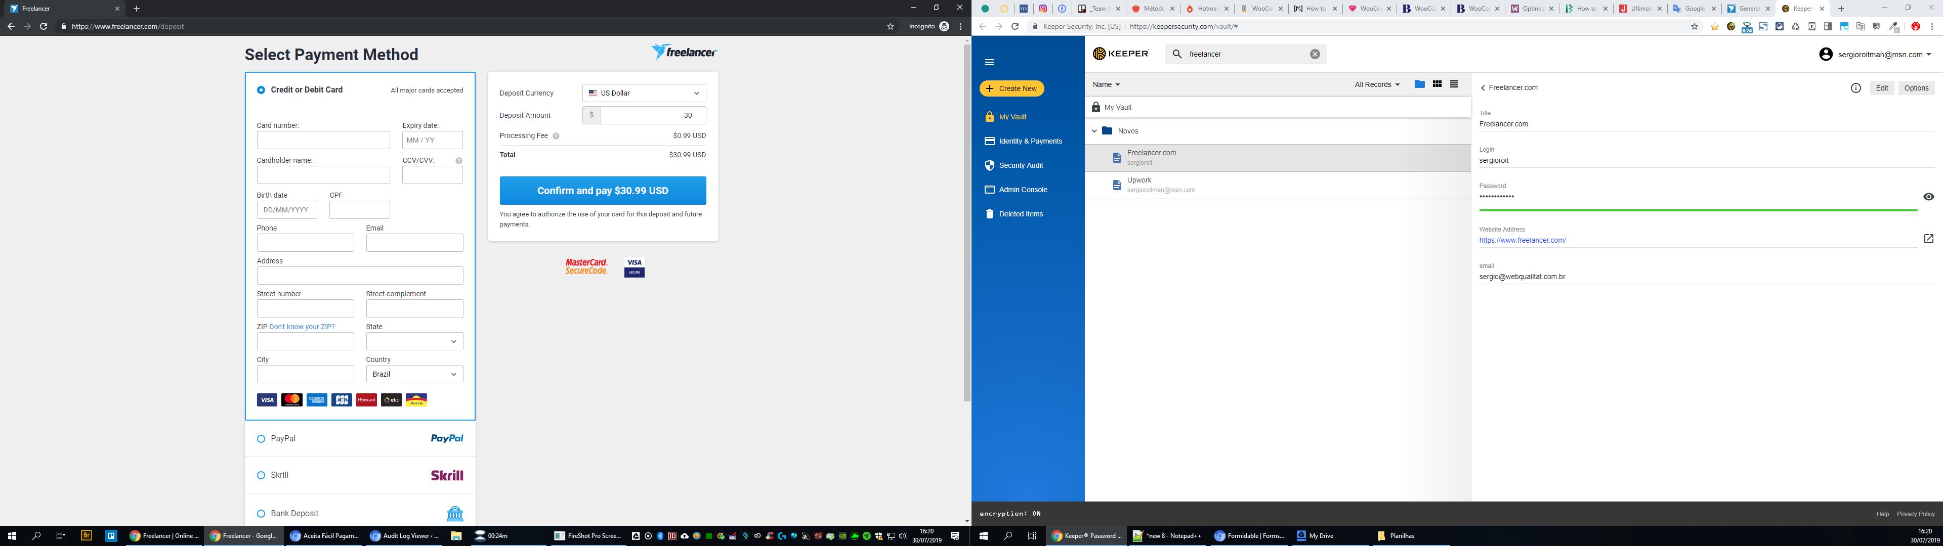Screen dimensions: 1943x546
Task: Select folder view icon in Keeper toolbar
Action: pos(1419,84)
